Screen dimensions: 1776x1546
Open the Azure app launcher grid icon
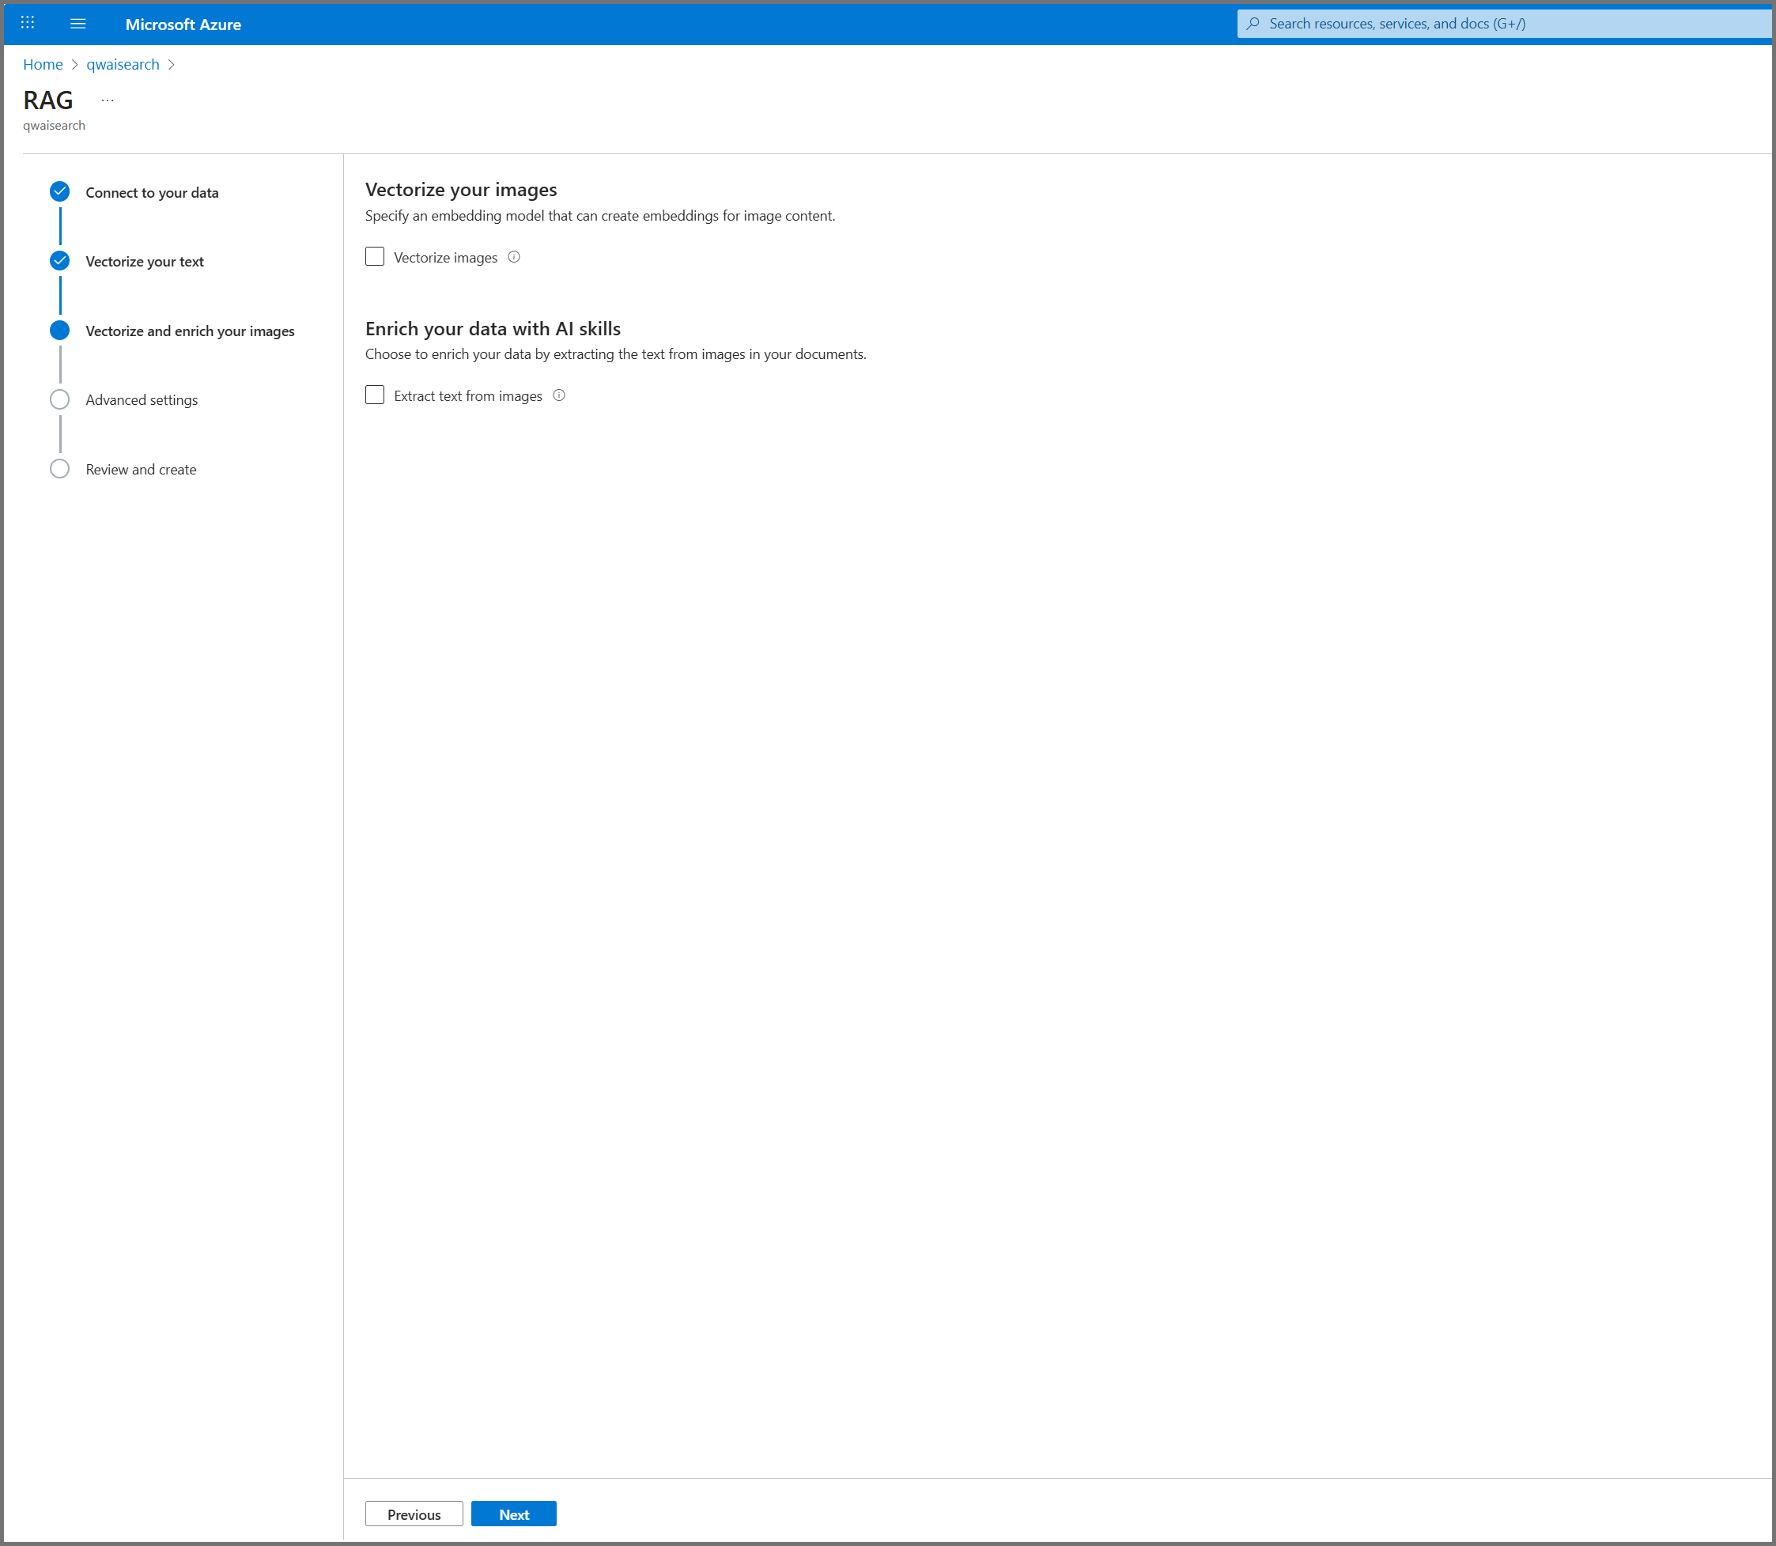(x=28, y=23)
